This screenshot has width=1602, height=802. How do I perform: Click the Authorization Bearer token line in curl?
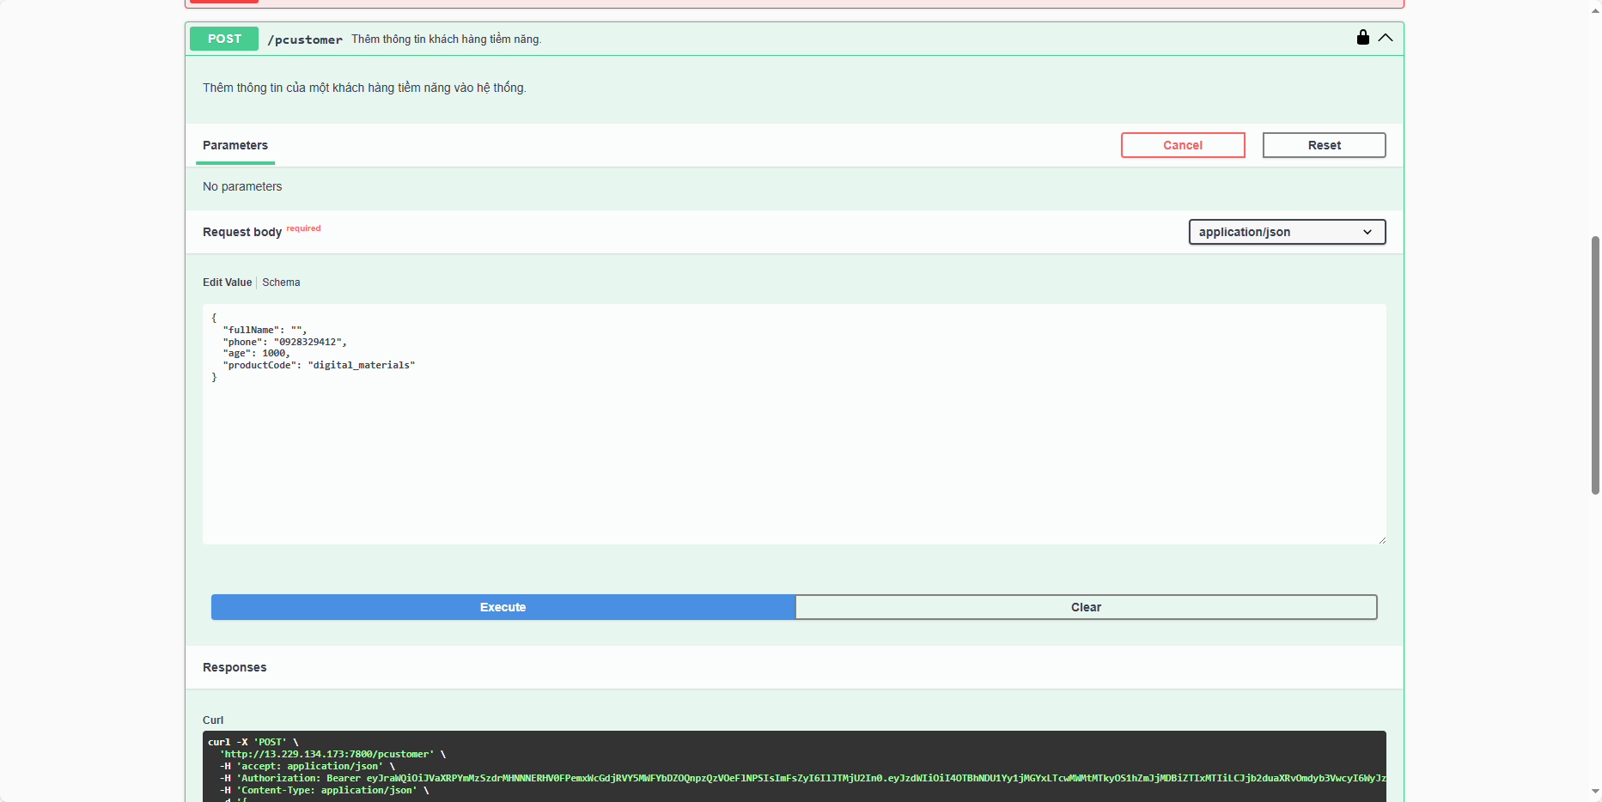(x=773, y=778)
